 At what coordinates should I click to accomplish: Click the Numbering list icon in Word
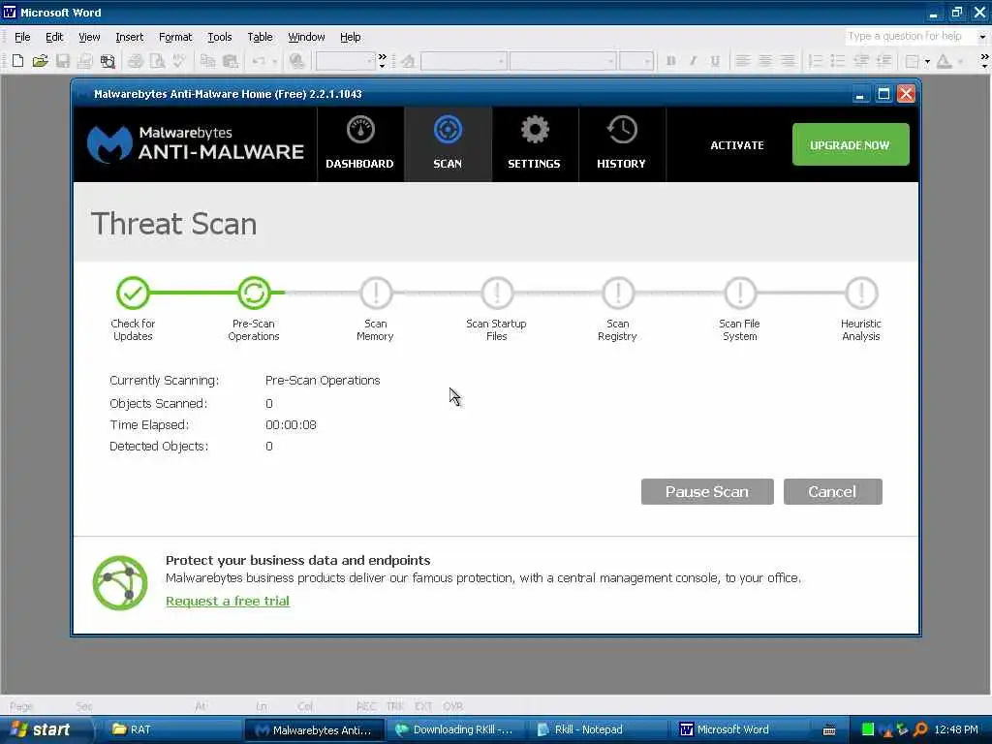pos(816,61)
